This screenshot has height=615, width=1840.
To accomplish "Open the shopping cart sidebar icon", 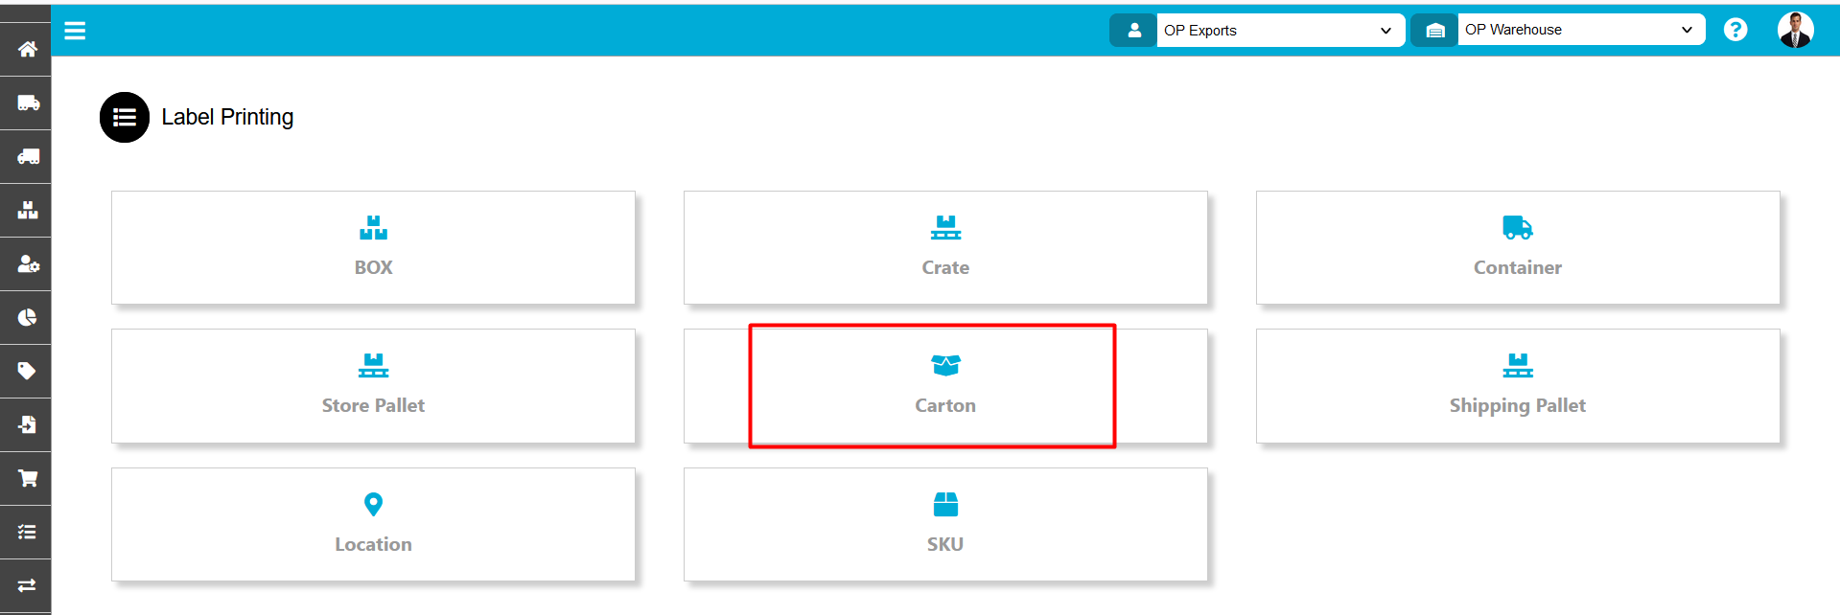I will 27,478.
